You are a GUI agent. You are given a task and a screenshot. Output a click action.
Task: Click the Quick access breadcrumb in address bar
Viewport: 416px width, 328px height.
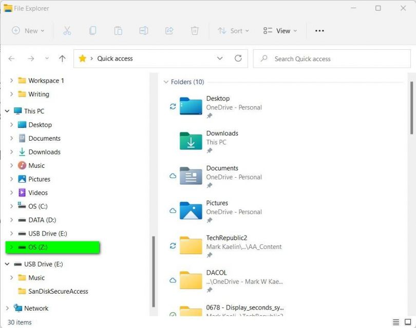(115, 59)
